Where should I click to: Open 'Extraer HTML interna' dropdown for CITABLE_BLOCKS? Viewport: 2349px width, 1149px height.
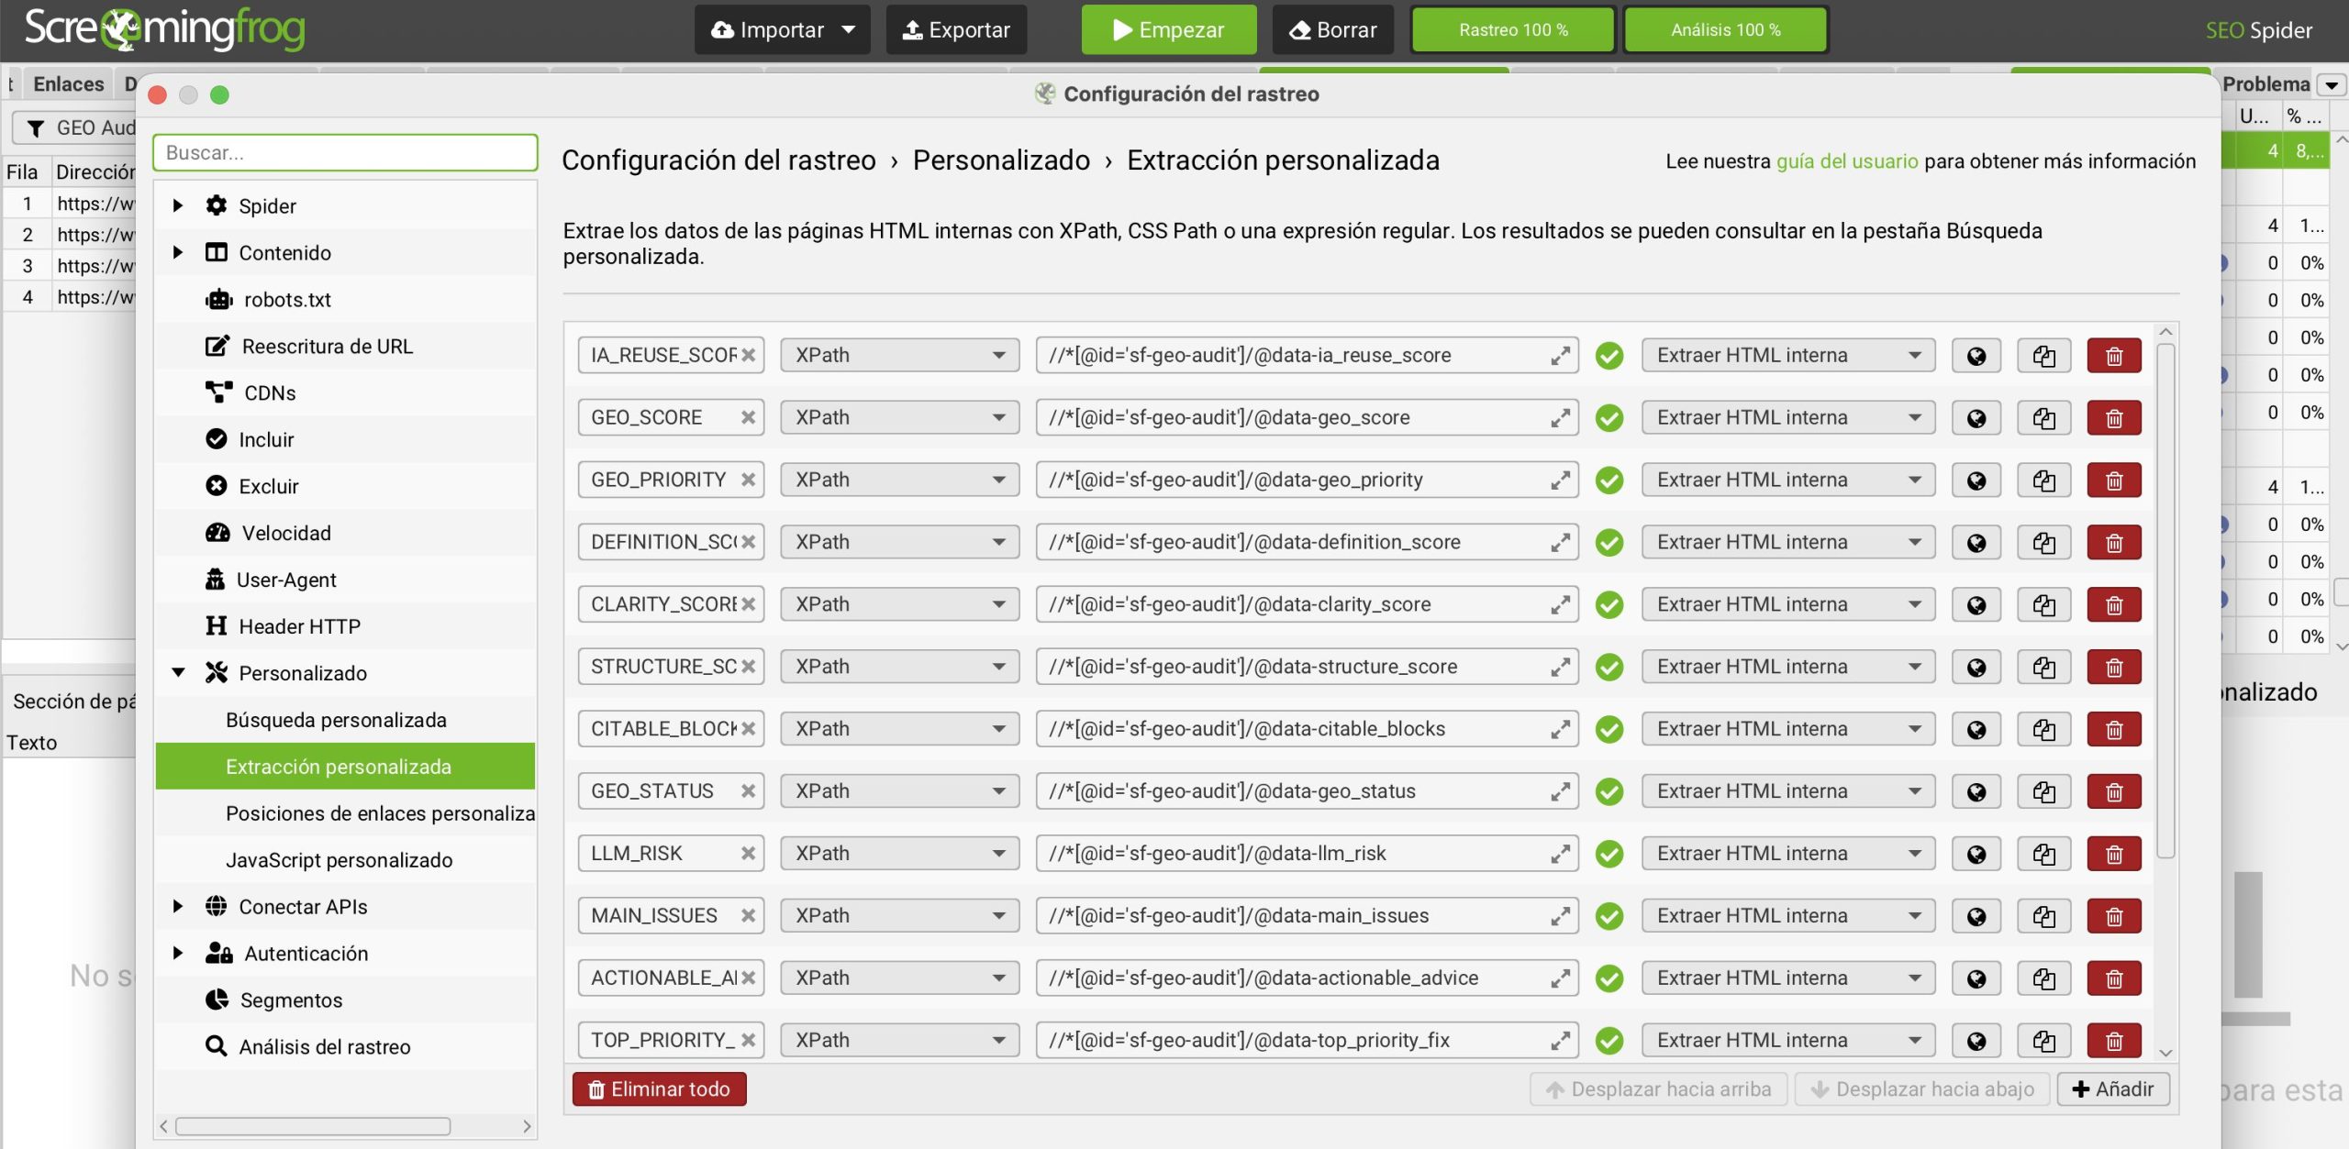coord(1787,729)
